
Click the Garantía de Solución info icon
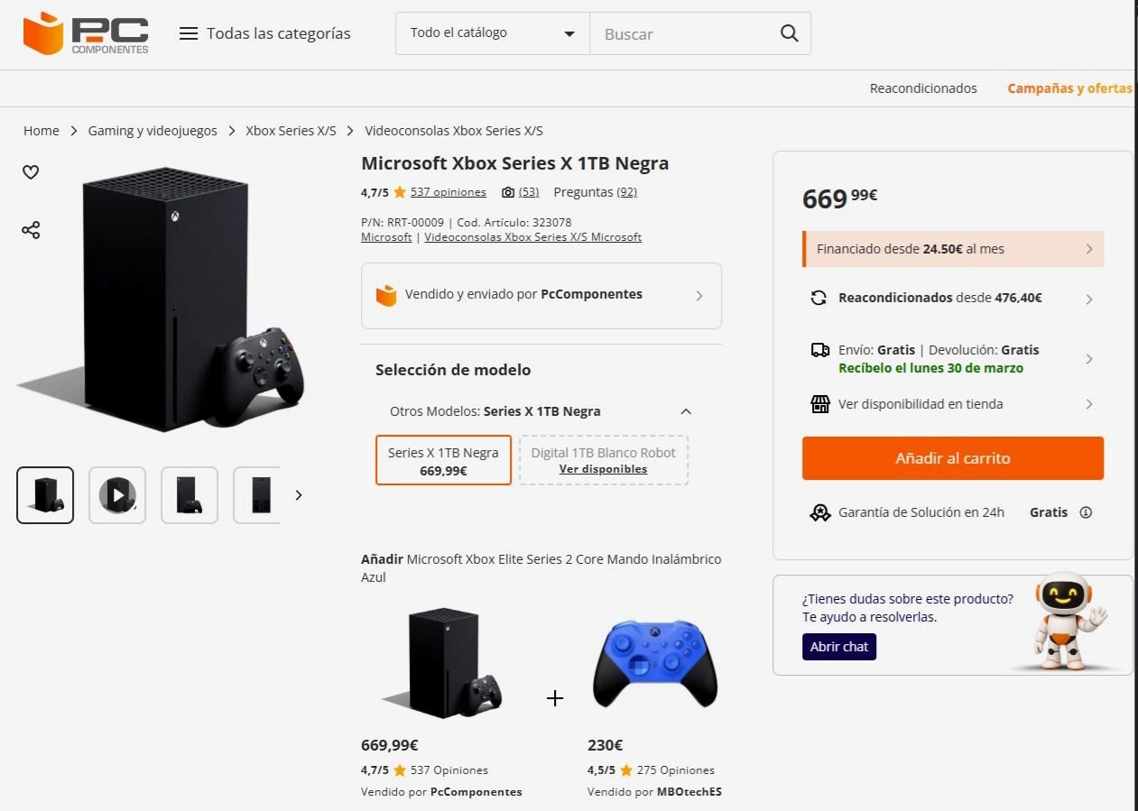1087,512
